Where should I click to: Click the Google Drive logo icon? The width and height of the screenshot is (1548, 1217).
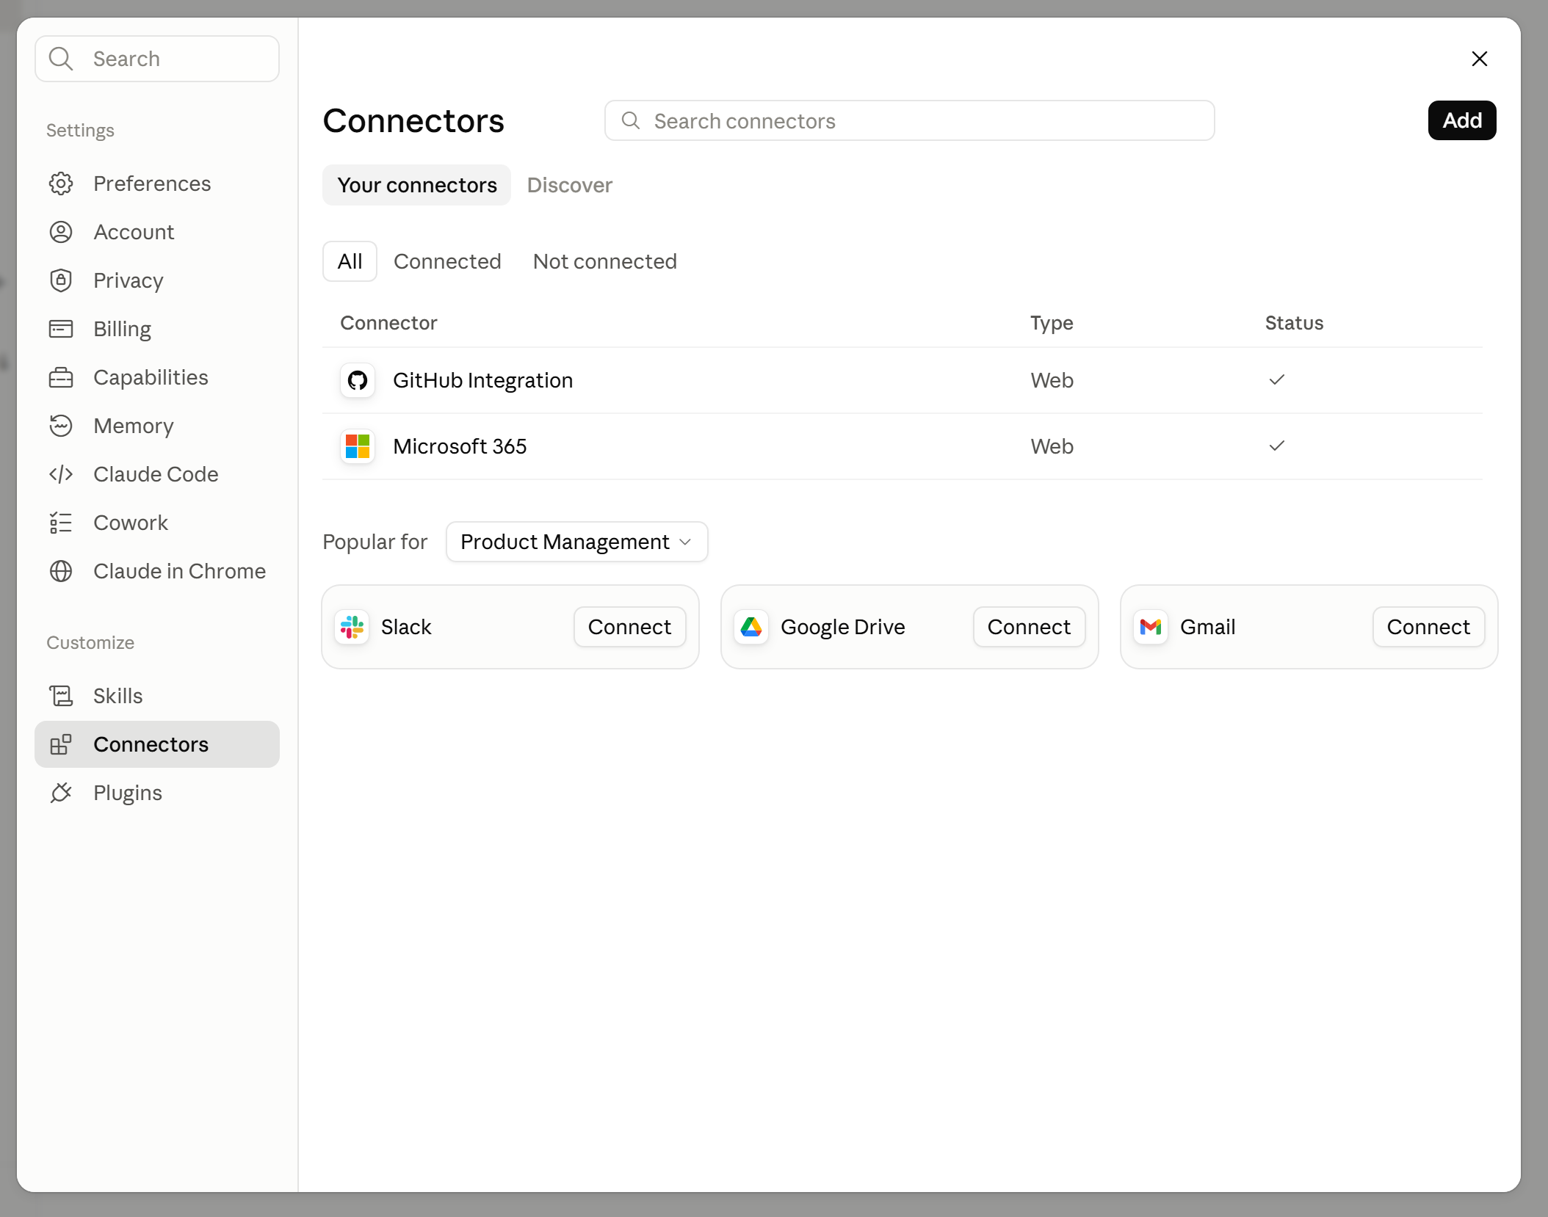(x=751, y=627)
